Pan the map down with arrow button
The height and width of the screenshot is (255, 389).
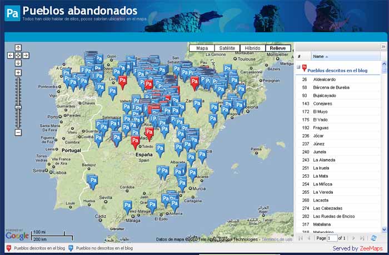(x=18, y=62)
